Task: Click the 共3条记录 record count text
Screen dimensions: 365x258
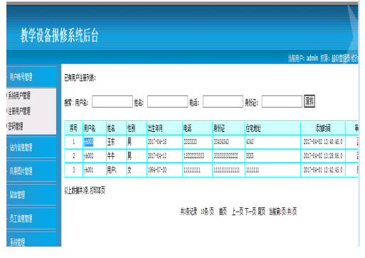Action: coord(189,211)
